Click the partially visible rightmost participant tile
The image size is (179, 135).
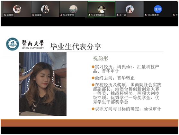point(175,9)
